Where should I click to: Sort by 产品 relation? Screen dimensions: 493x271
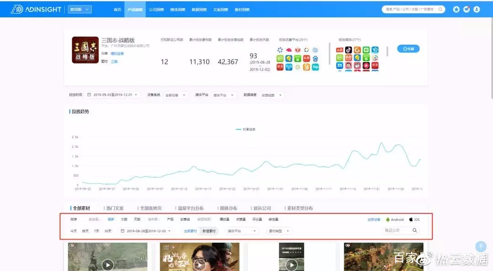[x=170, y=219]
